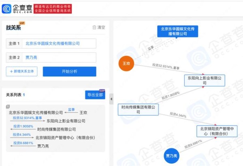Screen dimensions: 243x166
Task: Click the 找关系 panel title
Action: coord(13,27)
